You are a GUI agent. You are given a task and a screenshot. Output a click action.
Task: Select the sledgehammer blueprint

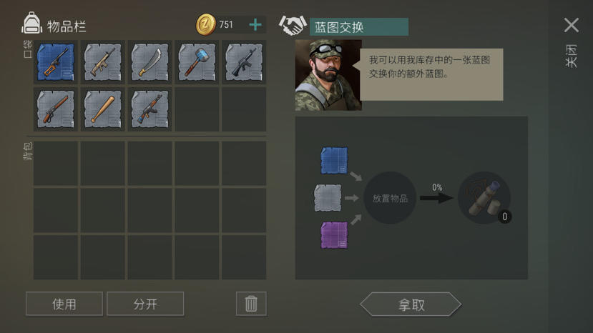[x=197, y=62]
